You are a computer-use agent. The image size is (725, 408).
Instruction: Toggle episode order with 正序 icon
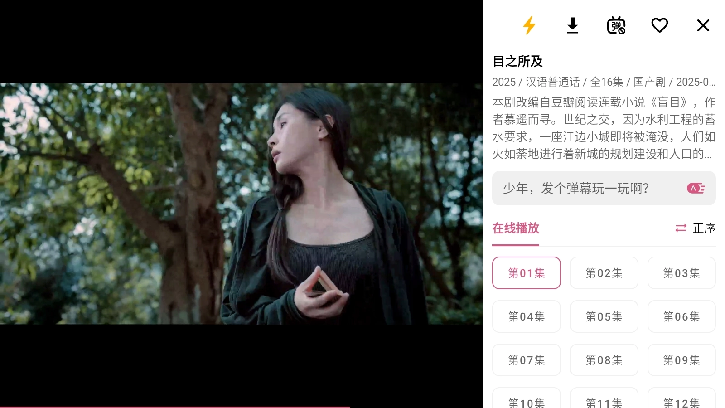coord(695,228)
